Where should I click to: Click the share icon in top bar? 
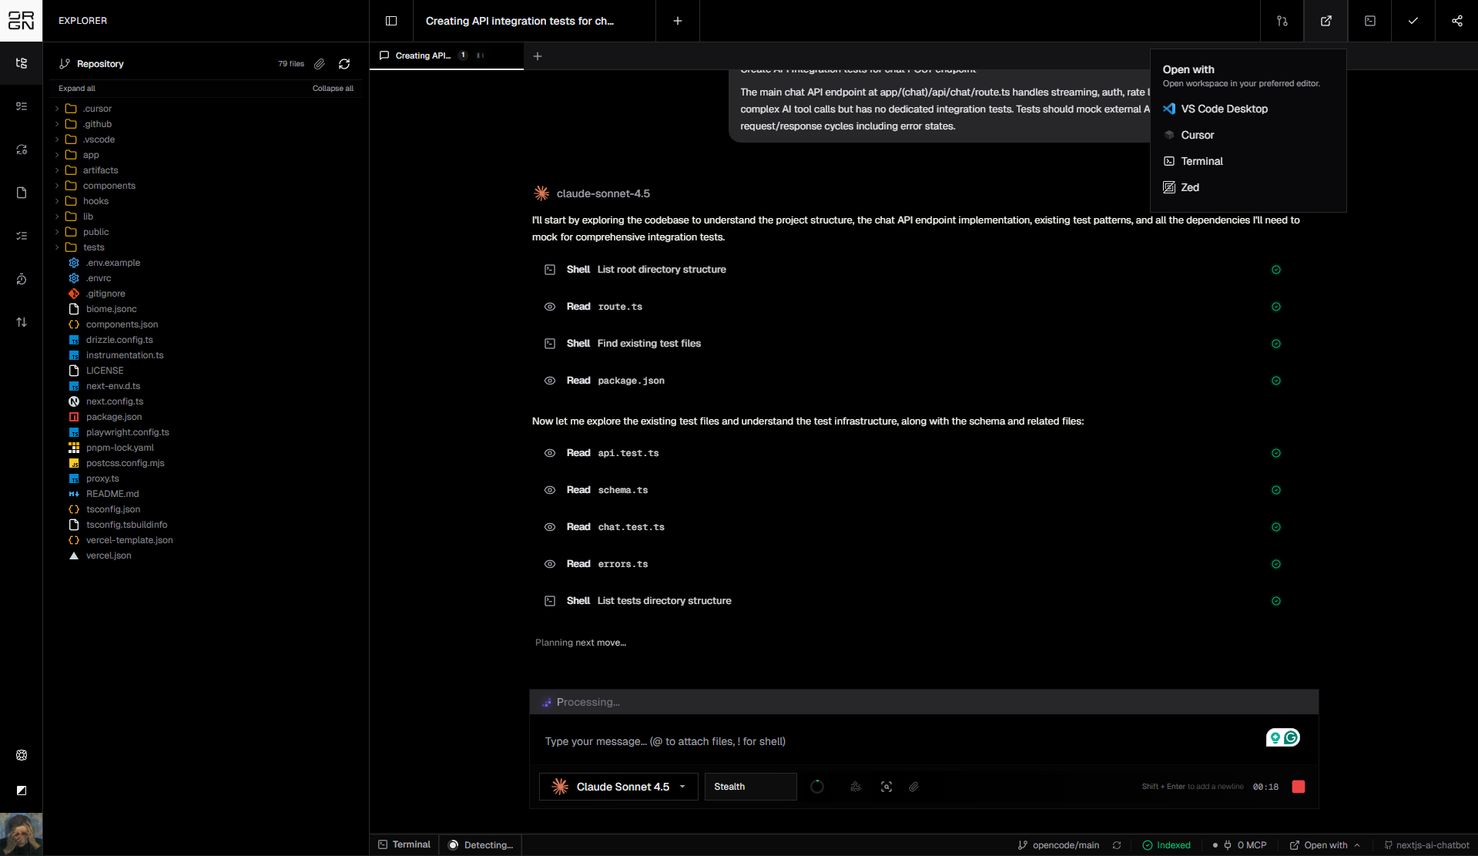point(1456,21)
